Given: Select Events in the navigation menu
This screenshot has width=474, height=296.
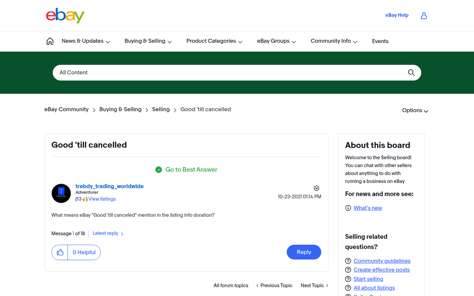Looking at the screenshot, I should coord(380,41).
